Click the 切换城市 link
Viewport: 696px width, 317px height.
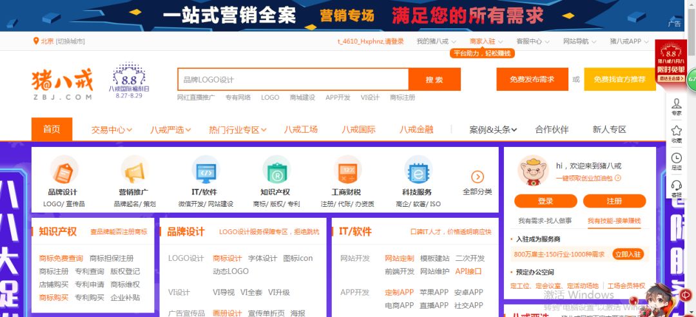70,41
